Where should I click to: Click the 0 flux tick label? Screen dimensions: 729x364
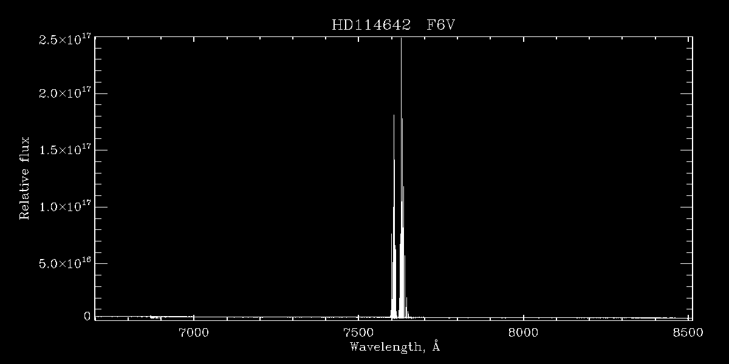(x=87, y=316)
